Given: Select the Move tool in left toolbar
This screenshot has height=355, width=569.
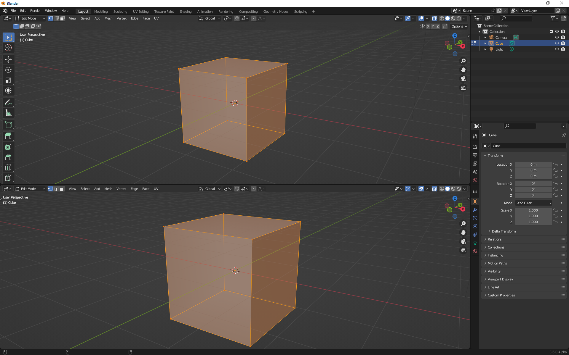Looking at the screenshot, I should tap(8, 59).
